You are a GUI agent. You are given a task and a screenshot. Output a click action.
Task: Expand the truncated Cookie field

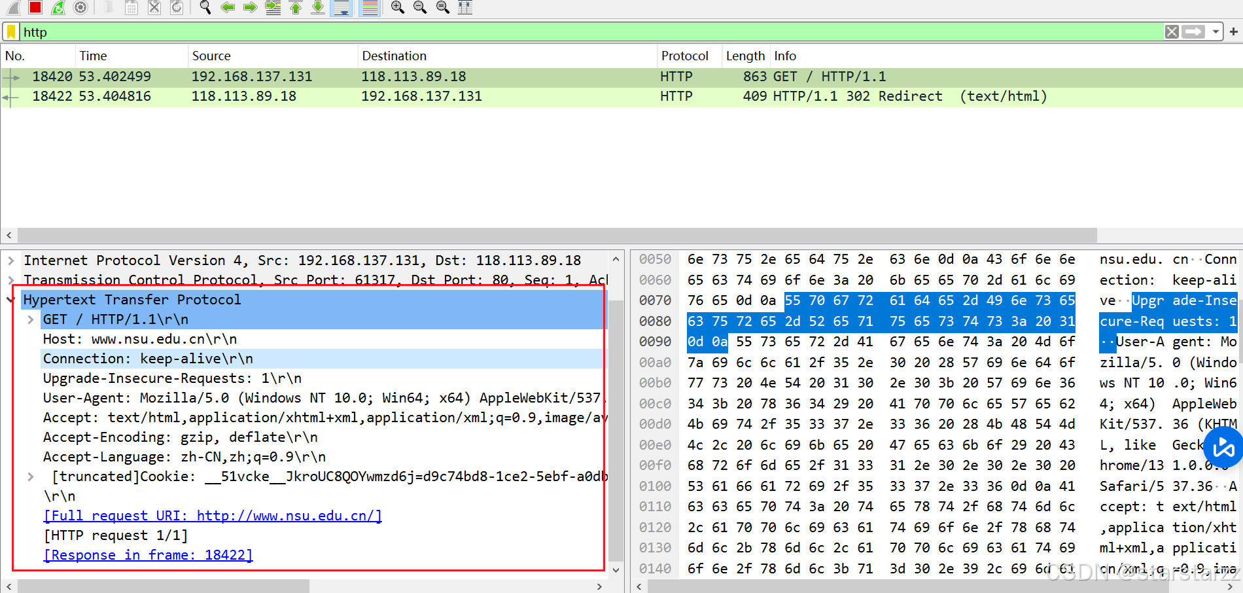[30, 476]
